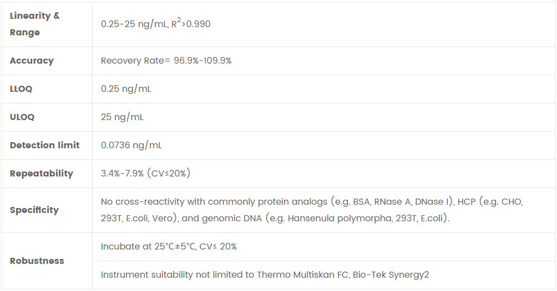Screen dimensions: 557x291
Task: Click the "Repeatability" row label
Action: click(x=41, y=174)
